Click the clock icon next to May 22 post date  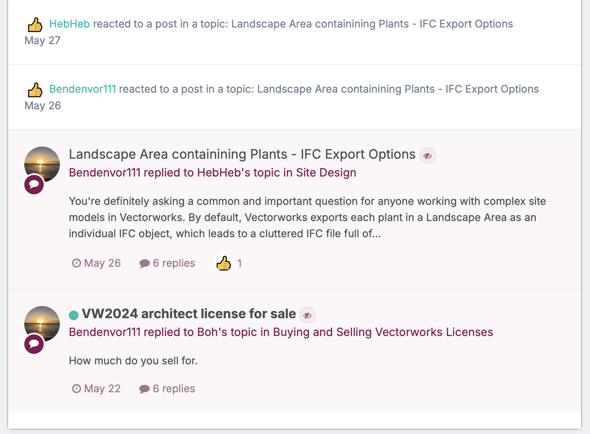[76, 389]
